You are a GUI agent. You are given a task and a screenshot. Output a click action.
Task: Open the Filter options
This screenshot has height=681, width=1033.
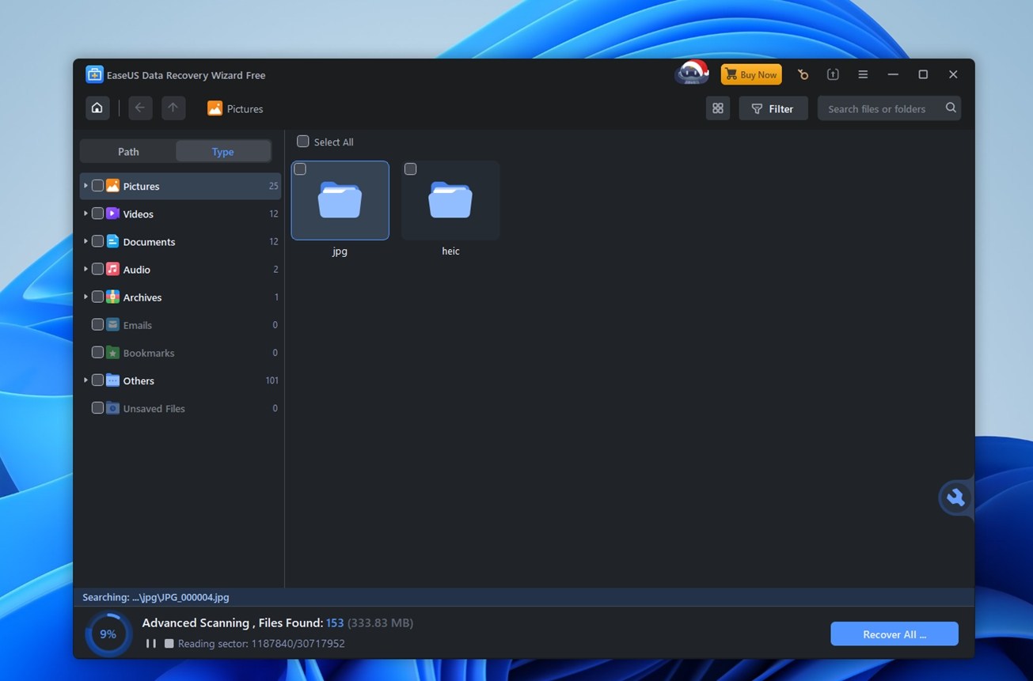(x=773, y=108)
